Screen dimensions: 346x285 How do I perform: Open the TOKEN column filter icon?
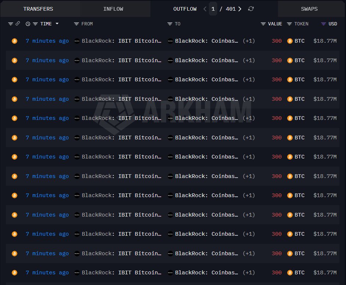click(x=289, y=24)
